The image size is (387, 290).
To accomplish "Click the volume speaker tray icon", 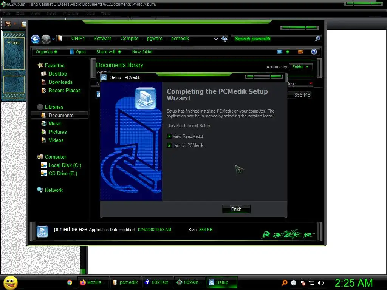I will (x=321, y=283).
